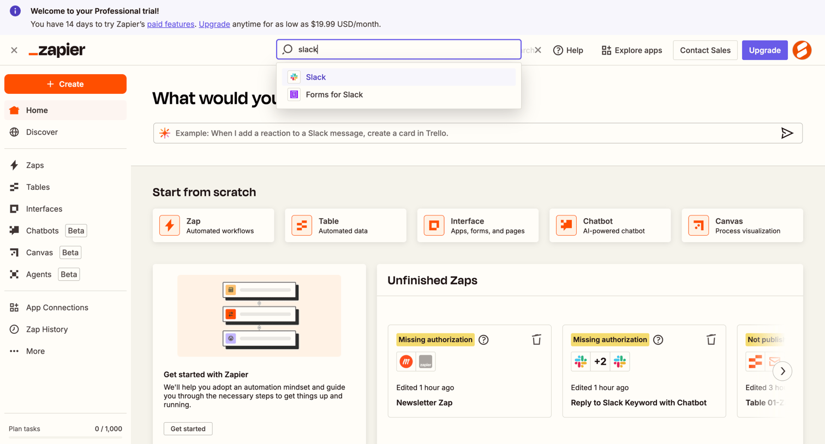Close the sidebar with the X icon
The image size is (825, 444).
pos(14,50)
